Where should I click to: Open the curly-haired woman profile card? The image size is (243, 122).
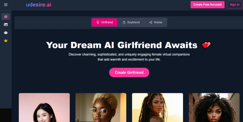pyautogui.click(x=214, y=108)
